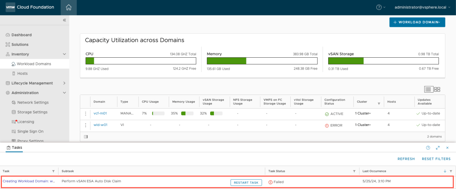
Task: Expand the vcf-m01 1 Cluster dropdown
Action: tap(363, 113)
